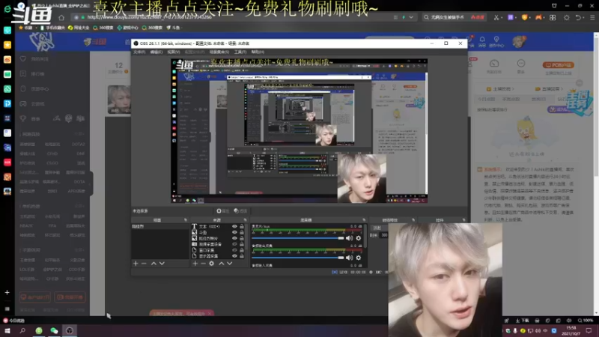
Task: Mute the second mixer channel speaker icon
Action: point(349,258)
